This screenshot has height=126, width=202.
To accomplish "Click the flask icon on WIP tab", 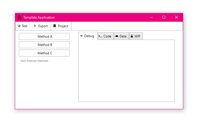I will (x=132, y=36).
